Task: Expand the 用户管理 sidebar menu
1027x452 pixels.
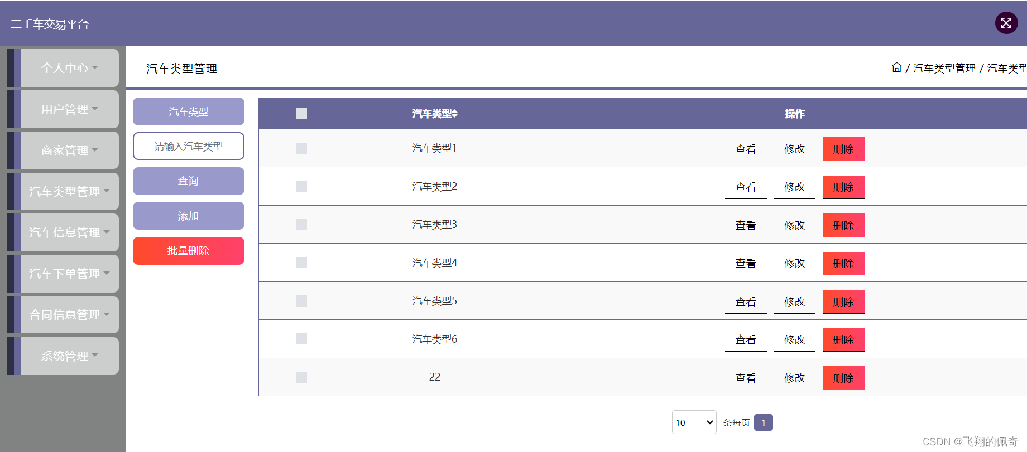Action: [69, 109]
